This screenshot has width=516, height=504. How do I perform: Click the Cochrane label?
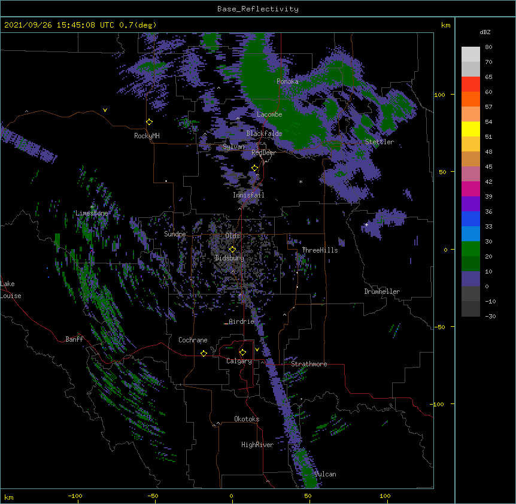pos(193,340)
